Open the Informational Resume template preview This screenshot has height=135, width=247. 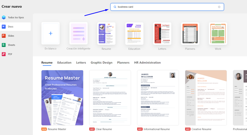(x=158, y=98)
